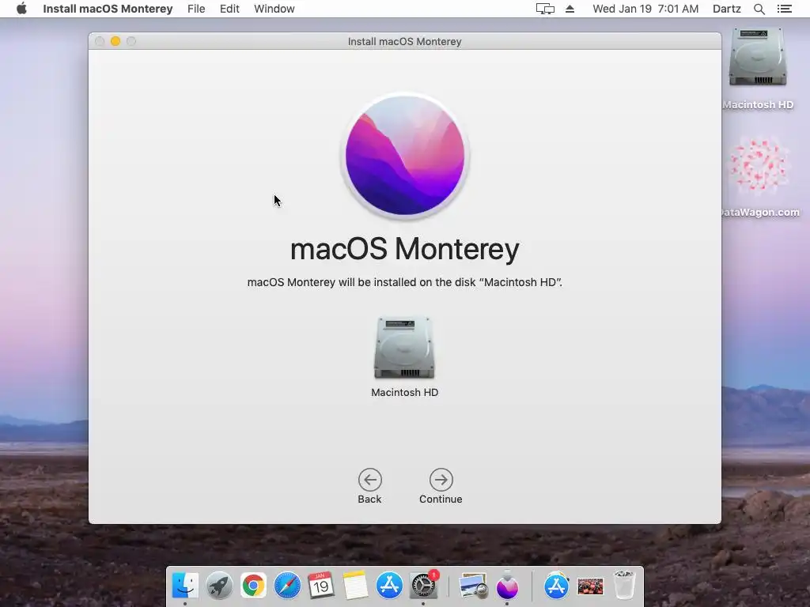Viewport: 810px width, 607px height.
Task: Go Back in the installer
Action: pos(370,480)
